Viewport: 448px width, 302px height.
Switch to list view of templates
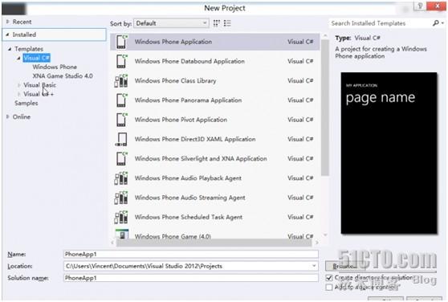click(x=227, y=23)
